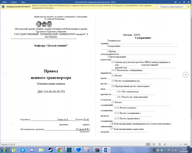Switch to Print Layout view in status bar
This screenshot has height=153, width=192.
(154, 144)
